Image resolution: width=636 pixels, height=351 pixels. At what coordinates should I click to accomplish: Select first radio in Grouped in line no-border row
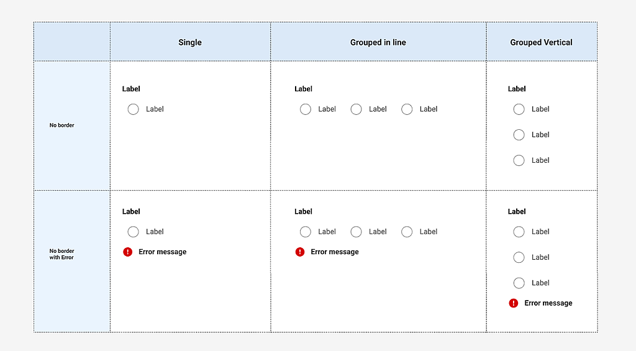point(306,109)
